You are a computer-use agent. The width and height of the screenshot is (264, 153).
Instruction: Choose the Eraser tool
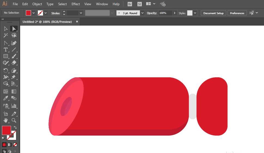(x=14, y=63)
